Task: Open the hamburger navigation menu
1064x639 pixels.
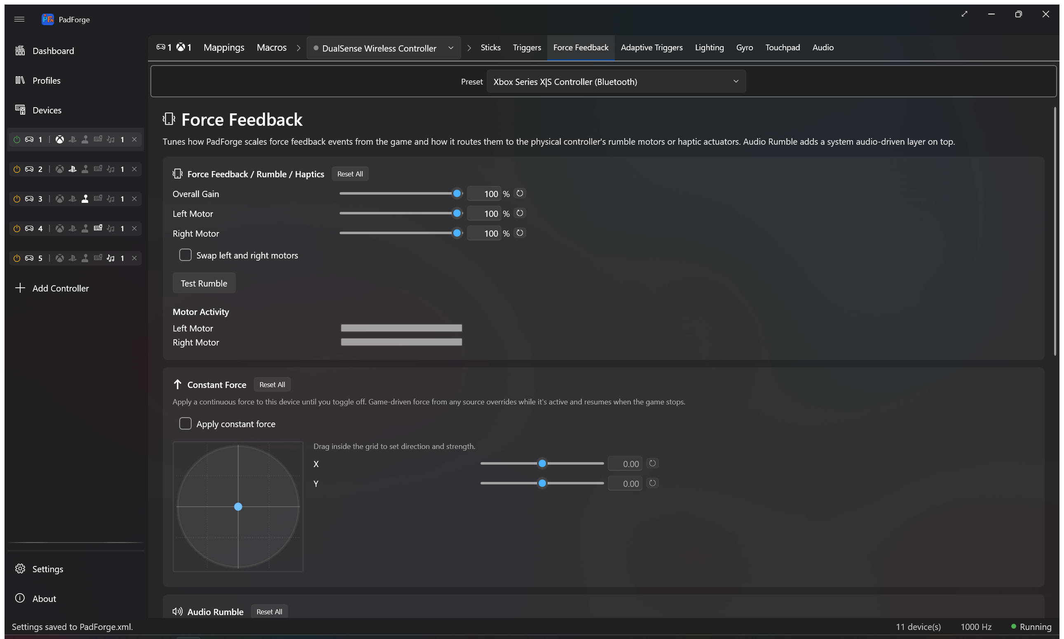Action: coord(19,19)
